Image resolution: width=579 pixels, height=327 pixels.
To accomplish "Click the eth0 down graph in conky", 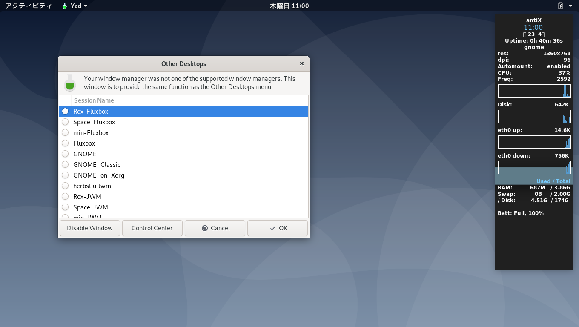I will point(534,167).
